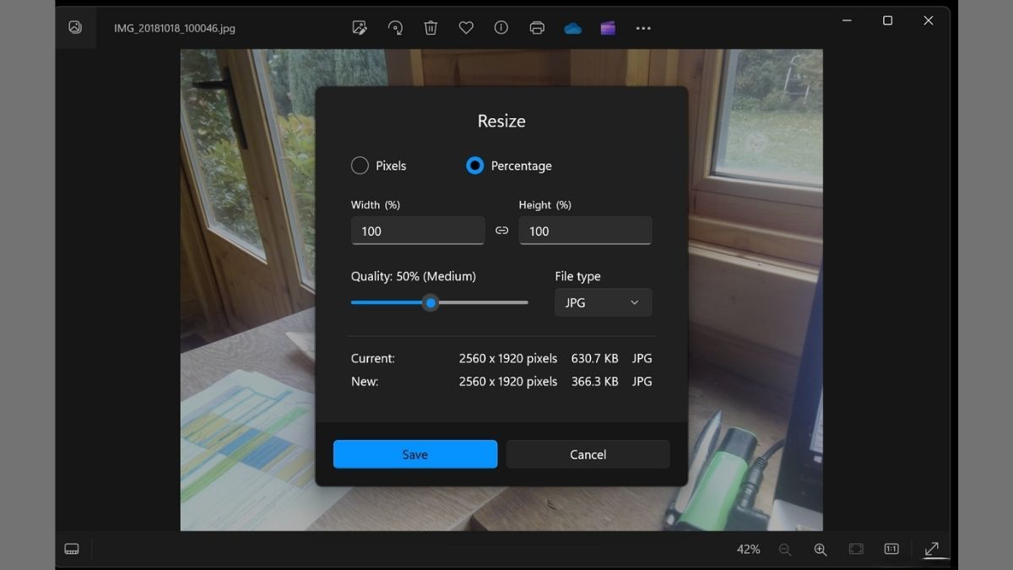Rotate the photo
The image size is (1013, 570).
click(x=395, y=28)
